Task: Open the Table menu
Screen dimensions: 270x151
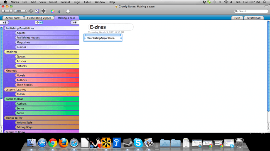Action: pos(87,2)
